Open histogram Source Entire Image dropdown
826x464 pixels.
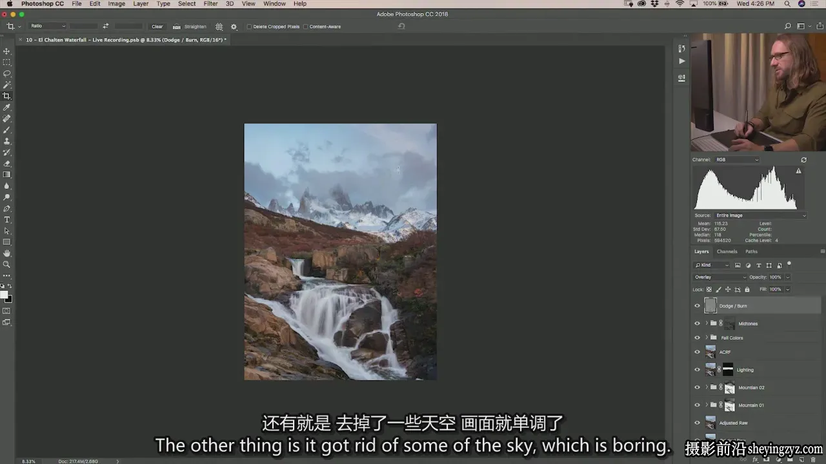760,215
